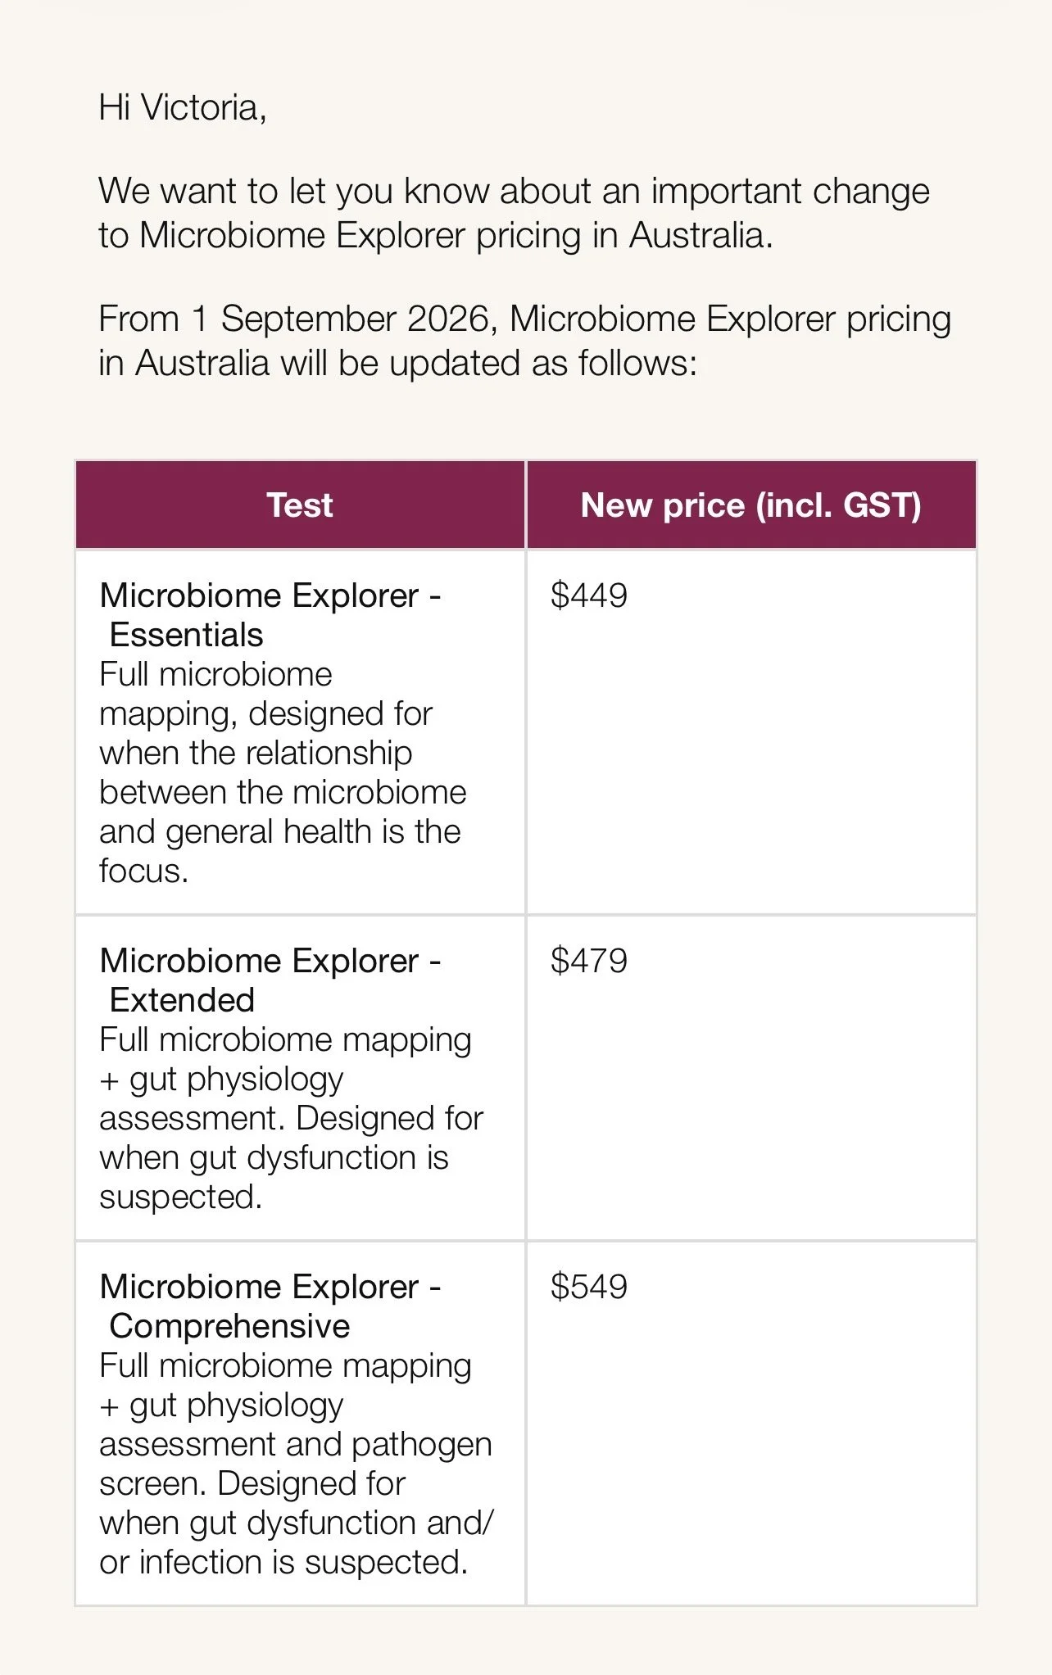Viewport: 1052px width, 1675px height.
Task: Click 'or infection is suspected.' text
Action: click(283, 1563)
